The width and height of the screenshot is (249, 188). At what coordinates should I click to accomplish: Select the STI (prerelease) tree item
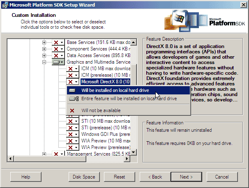click(x=106, y=128)
